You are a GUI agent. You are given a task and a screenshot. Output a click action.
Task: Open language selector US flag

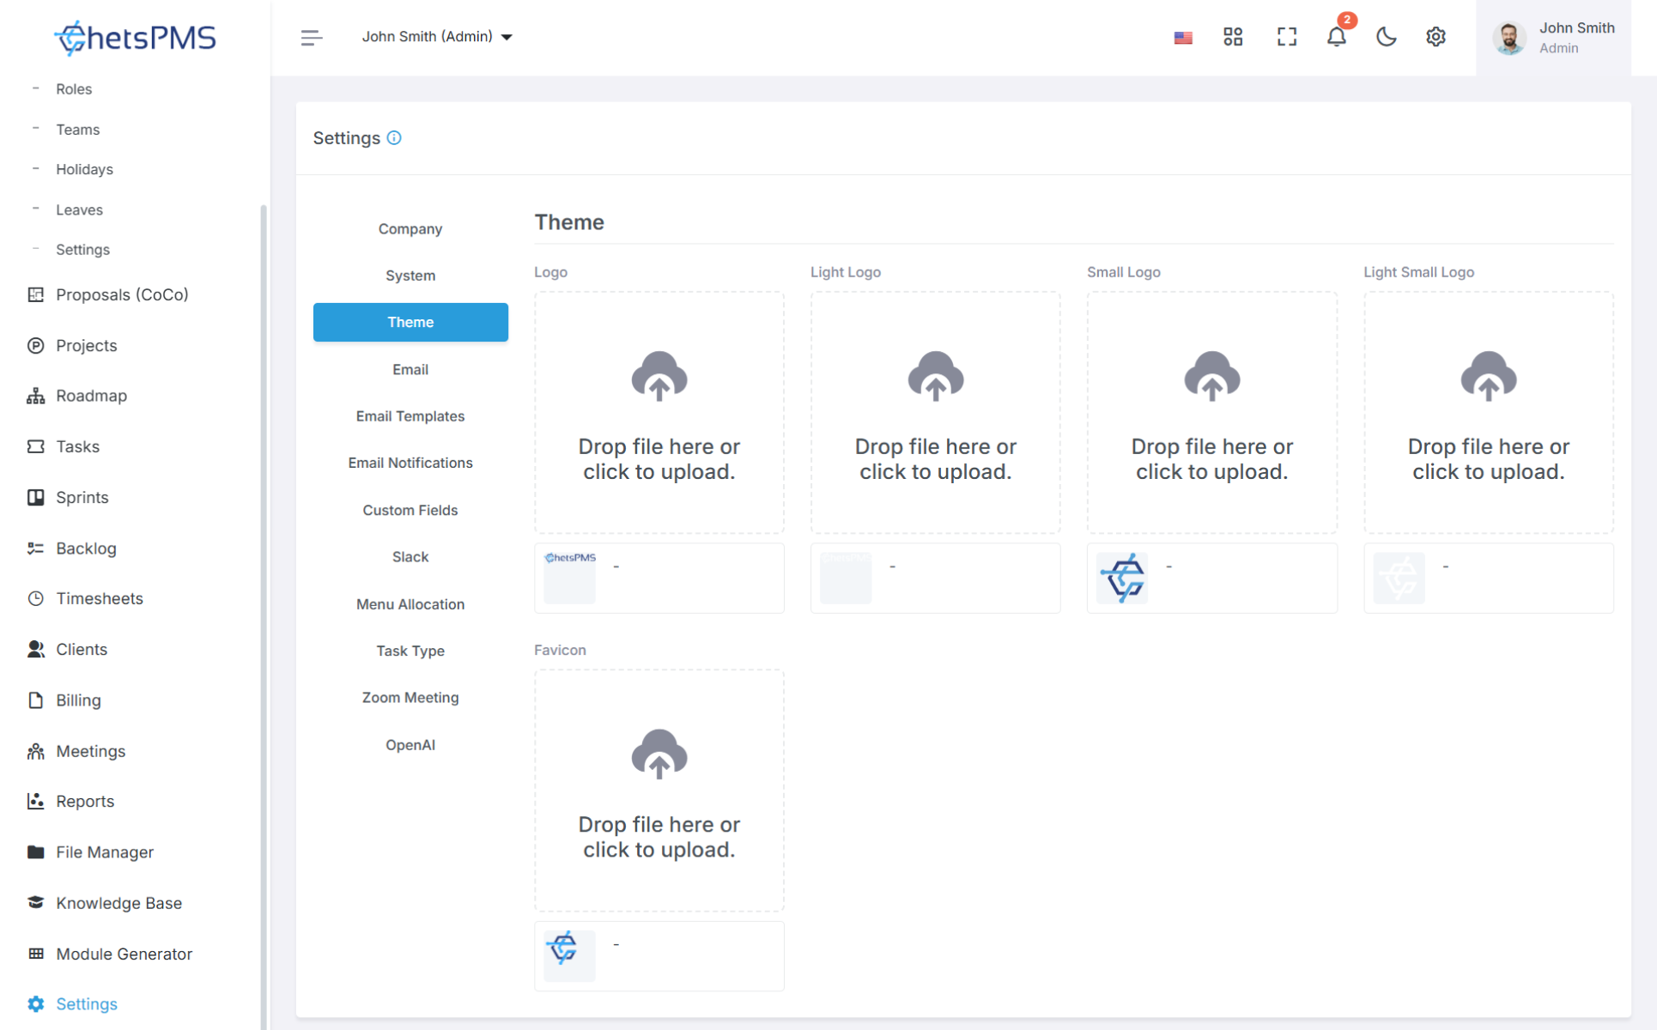1183,38
